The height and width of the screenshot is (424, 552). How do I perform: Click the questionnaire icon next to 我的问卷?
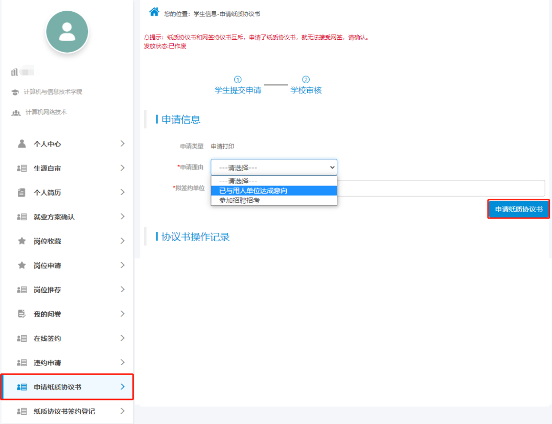pyautogui.click(x=21, y=314)
